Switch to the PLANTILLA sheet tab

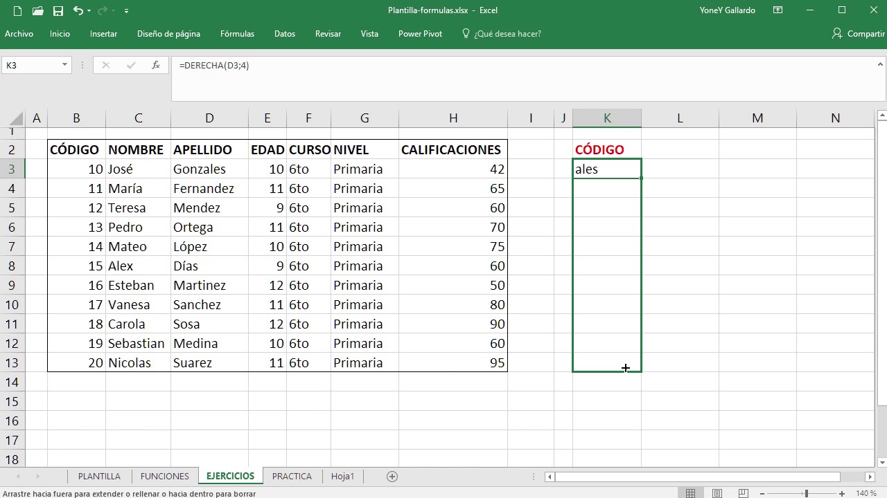[x=99, y=476]
